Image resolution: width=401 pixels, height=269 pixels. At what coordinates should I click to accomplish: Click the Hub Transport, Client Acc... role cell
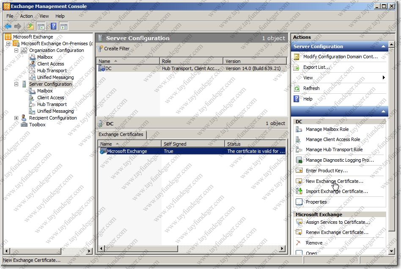(x=190, y=68)
